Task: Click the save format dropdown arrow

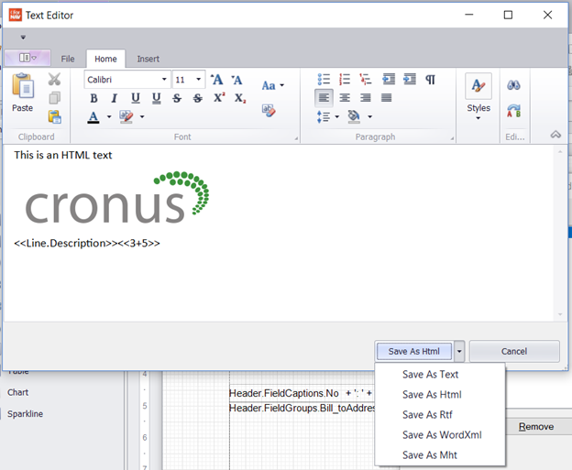Action: 459,352
